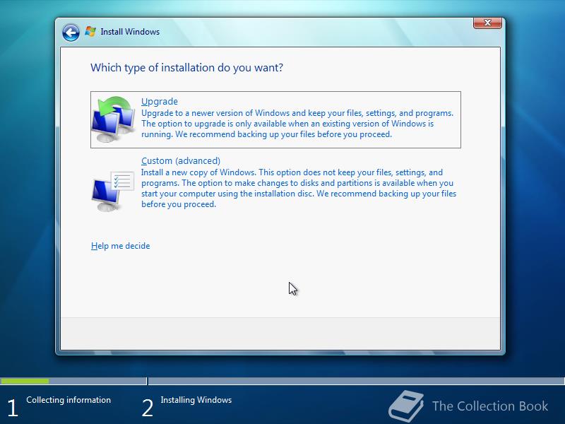Image resolution: width=565 pixels, height=424 pixels.
Task: Click the Upgrade computers icon
Action: coord(113,119)
